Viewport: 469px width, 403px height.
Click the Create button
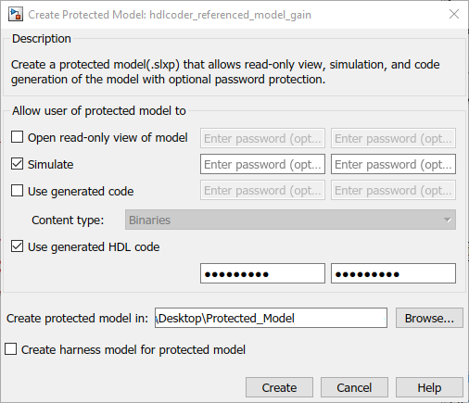(x=279, y=387)
